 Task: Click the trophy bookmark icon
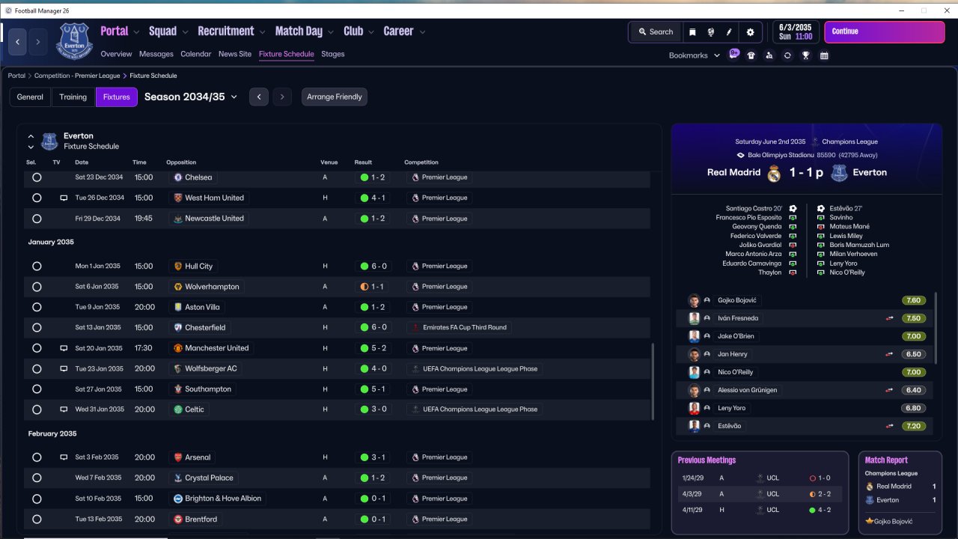(805, 55)
